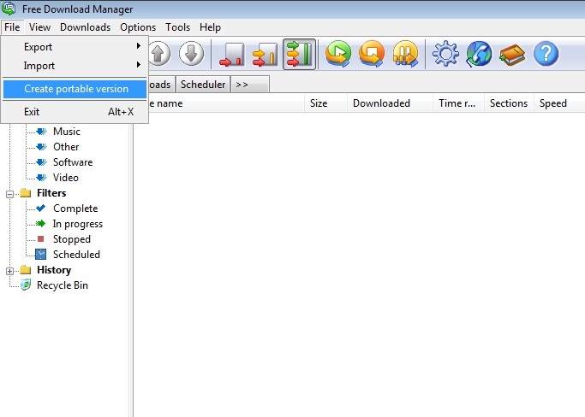585x417 pixels.
Task: Click the Other category arrow icon
Action: point(41,147)
